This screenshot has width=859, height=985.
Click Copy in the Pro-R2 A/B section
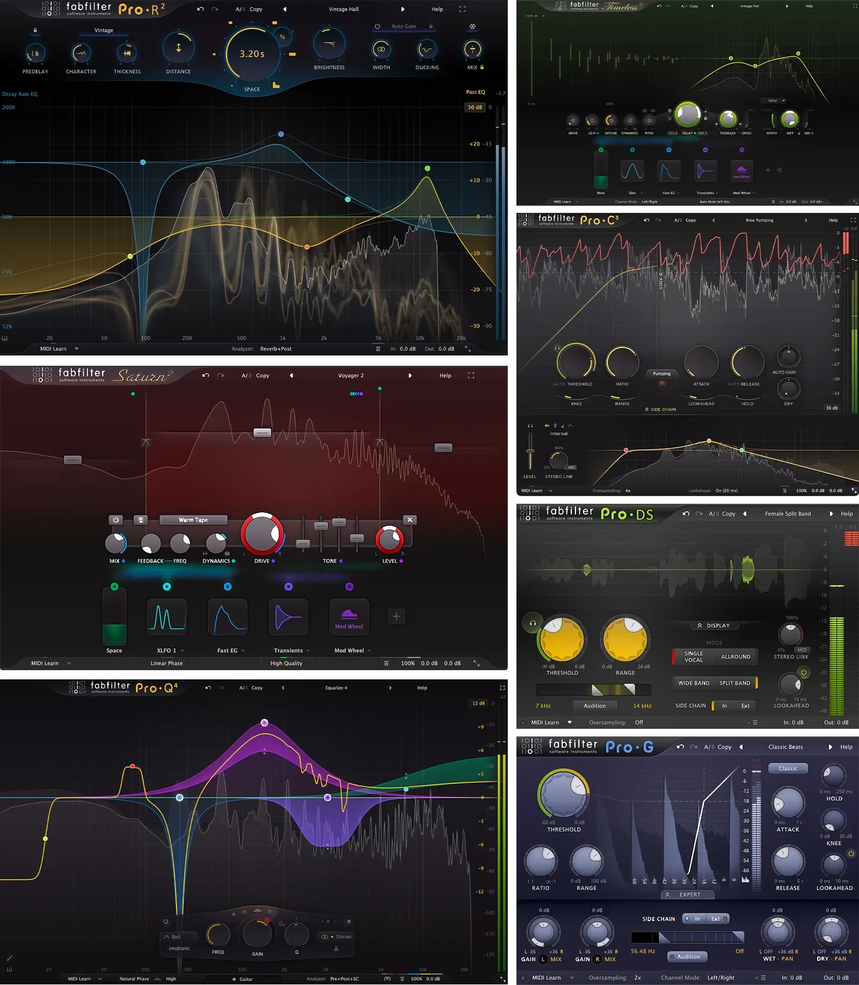256,9
